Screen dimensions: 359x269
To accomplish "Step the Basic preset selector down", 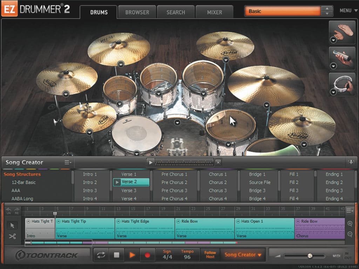I will click(x=327, y=14).
